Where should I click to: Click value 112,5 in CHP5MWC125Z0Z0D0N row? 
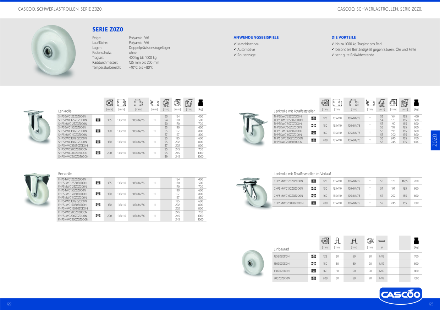(405, 181)
